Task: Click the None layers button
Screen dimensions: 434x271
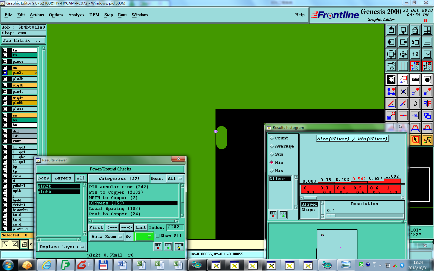Action: point(43,178)
